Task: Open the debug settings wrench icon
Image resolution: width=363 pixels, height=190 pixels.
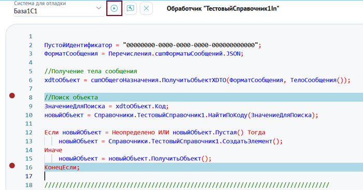Action: tap(130, 8)
